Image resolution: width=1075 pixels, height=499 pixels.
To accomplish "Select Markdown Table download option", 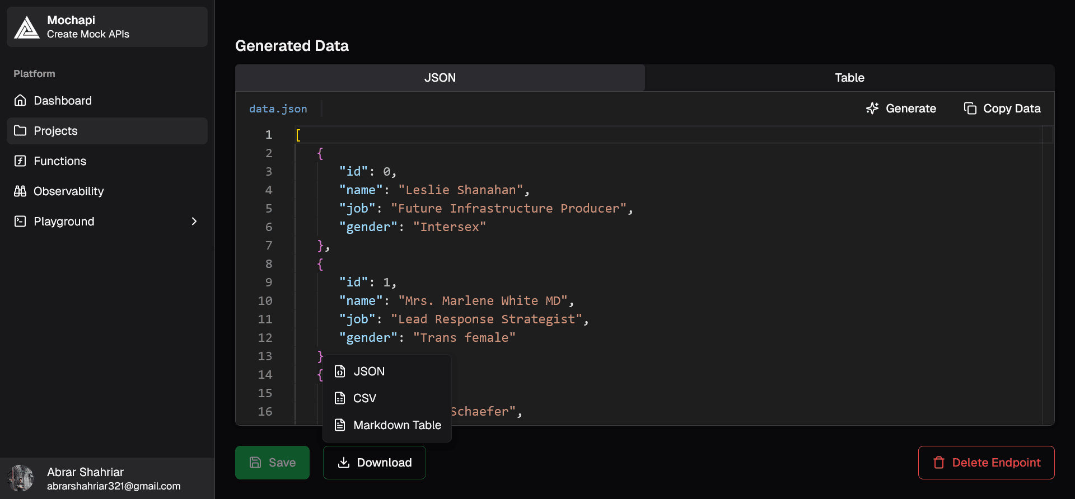I will 397,425.
